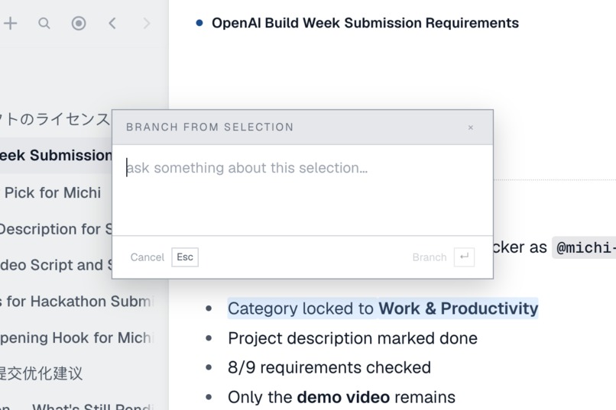
Task: Select the 'eek Submission' sidebar entry
Action: coord(56,155)
